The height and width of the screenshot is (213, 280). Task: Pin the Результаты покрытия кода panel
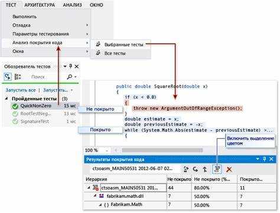[x=264, y=159]
